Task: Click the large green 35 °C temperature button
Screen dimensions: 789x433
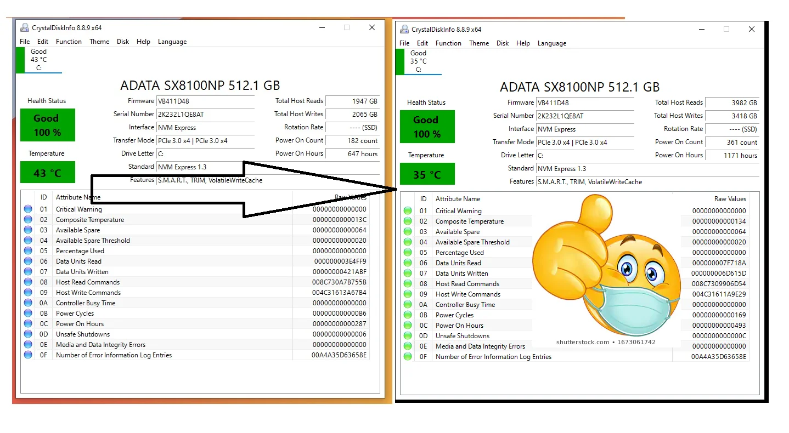Action: pyautogui.click(x=427, y=174)
